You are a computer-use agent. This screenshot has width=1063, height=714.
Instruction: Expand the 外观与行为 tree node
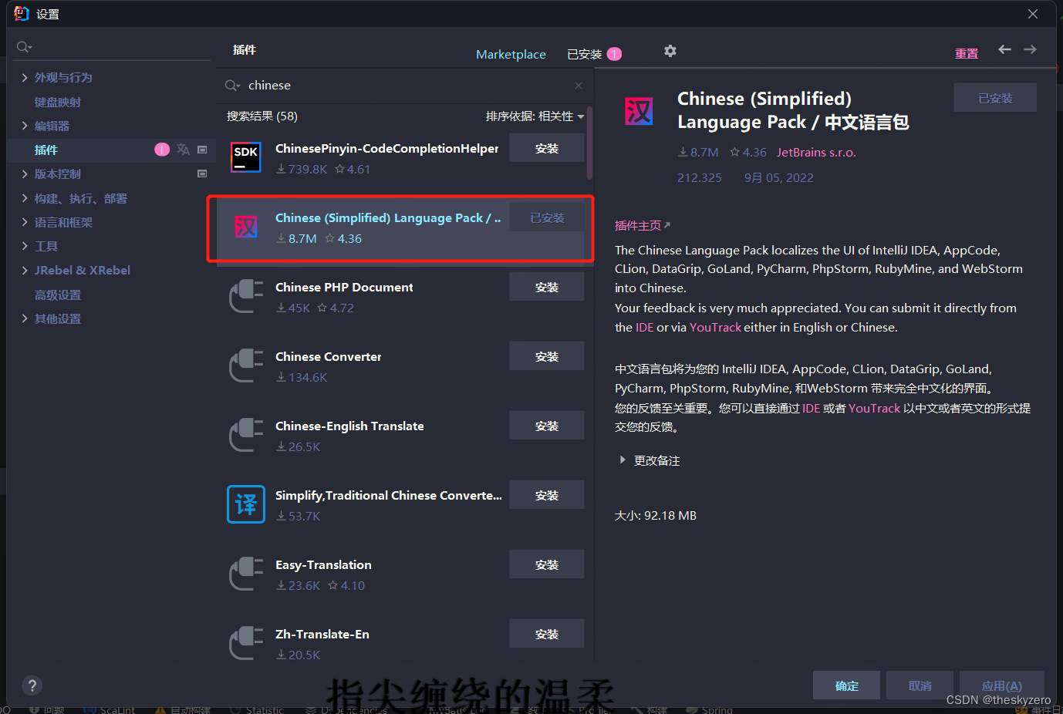[25, 77]
